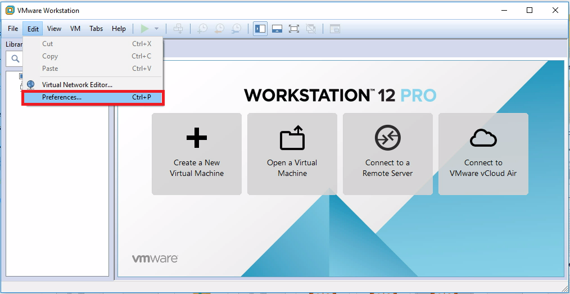The width and height of the screenshot is (570, 294).
Task: Toggle the thumbnail bar toolbar icon
Action: pos(277,29)
